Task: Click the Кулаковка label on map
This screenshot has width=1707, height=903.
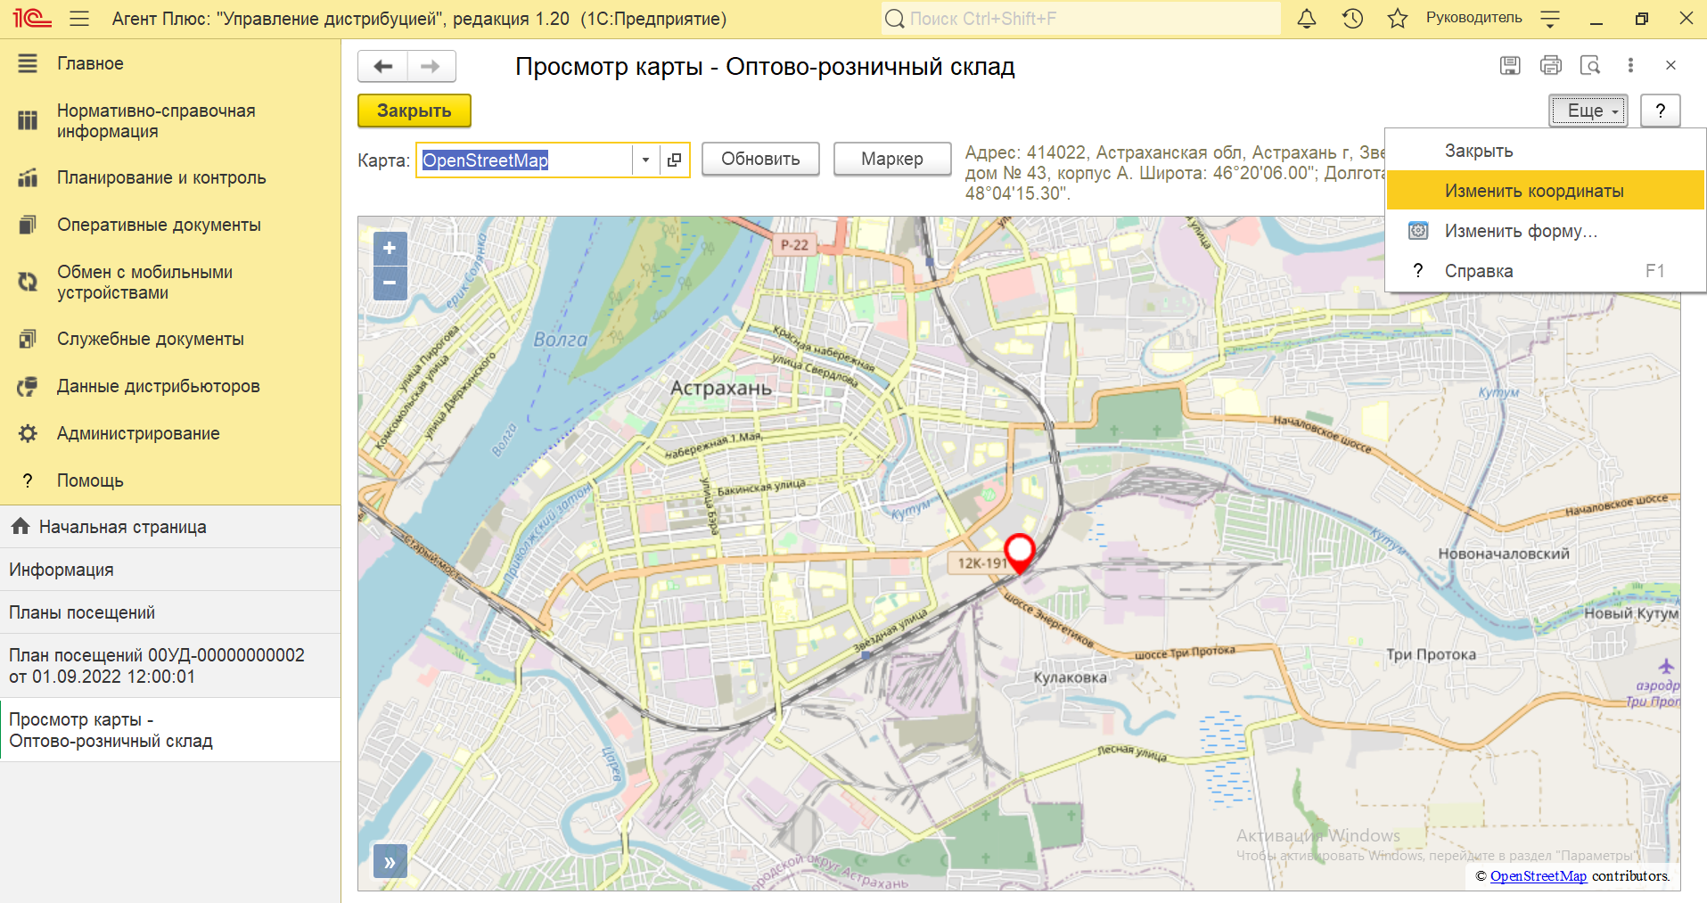Action: [x=1070, y=677]
